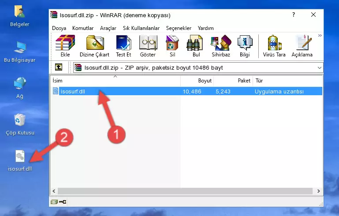Click the horizontal scrollbar thumb
The width and height of the screenshot is (339, 216).
point(185,191)
